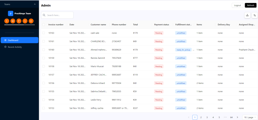Click the Recent Activity gear icon
The height and width of the screenshot is (120, 258).
[x=5, y=47]
